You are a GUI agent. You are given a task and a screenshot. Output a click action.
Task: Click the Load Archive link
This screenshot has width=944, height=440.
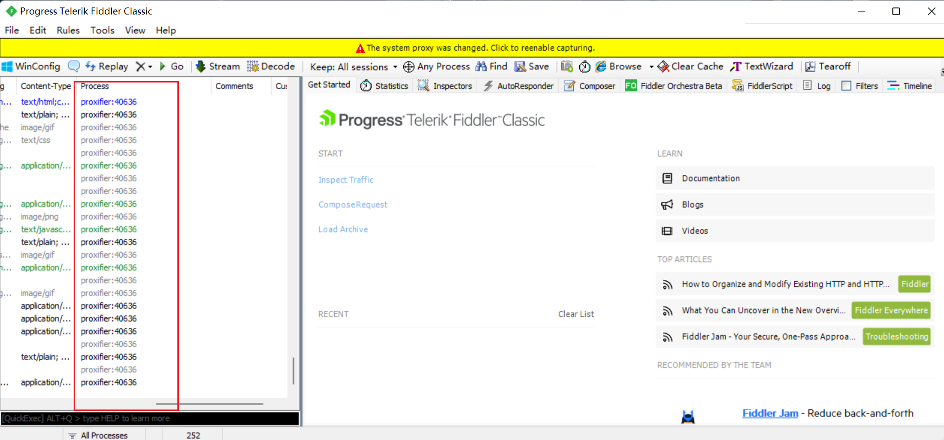(x=343, y=229)
